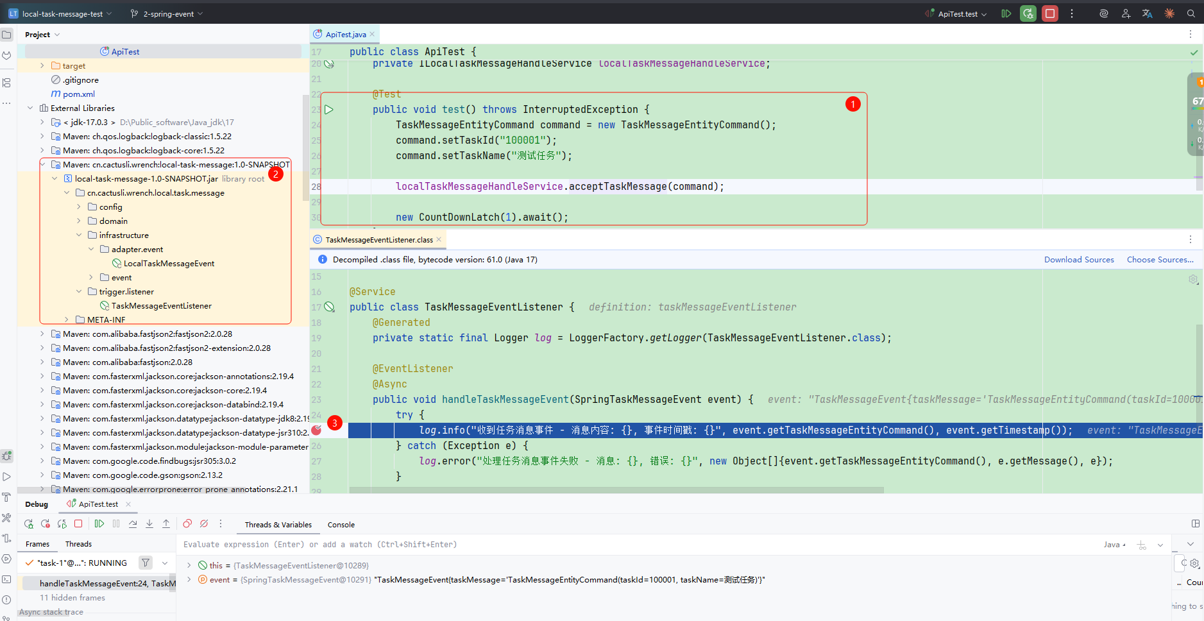Stop the debug session with the red top button

point(1050,13)
